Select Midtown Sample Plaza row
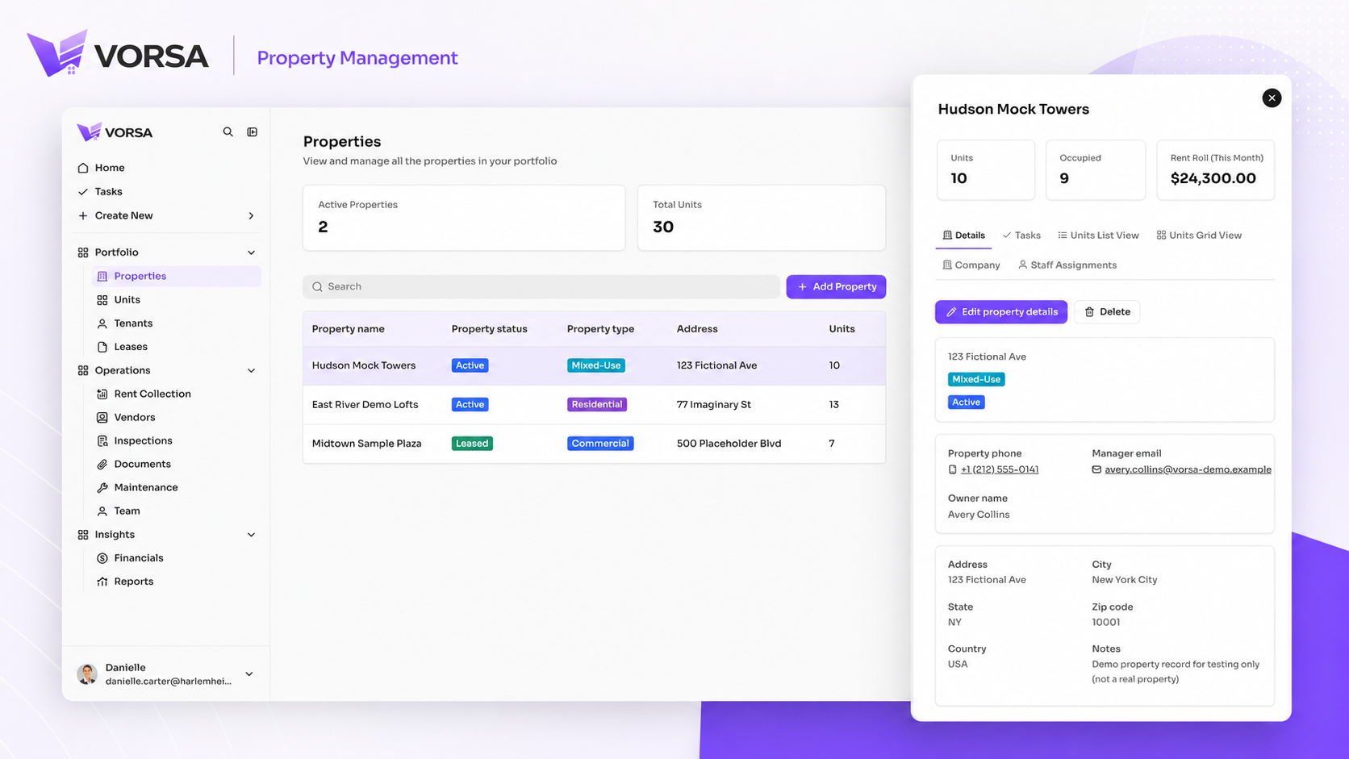This screenshot has height=759, width=1349. (594, 443)
